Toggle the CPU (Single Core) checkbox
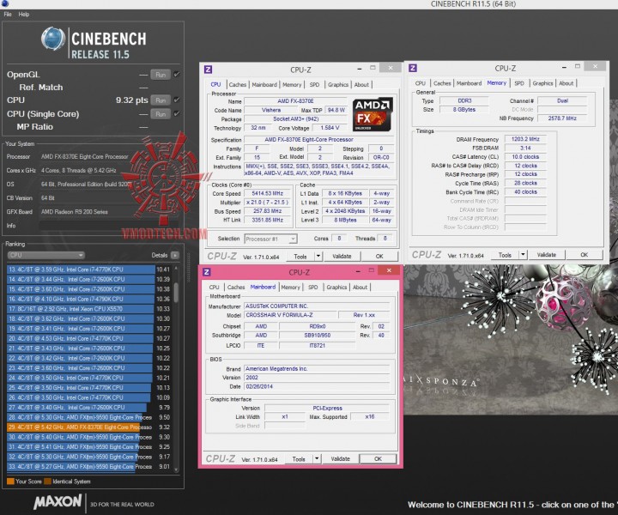 coord(177,113)
